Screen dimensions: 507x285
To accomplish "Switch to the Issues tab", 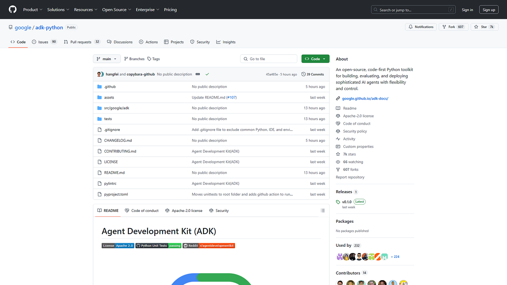I will point(44,42).
